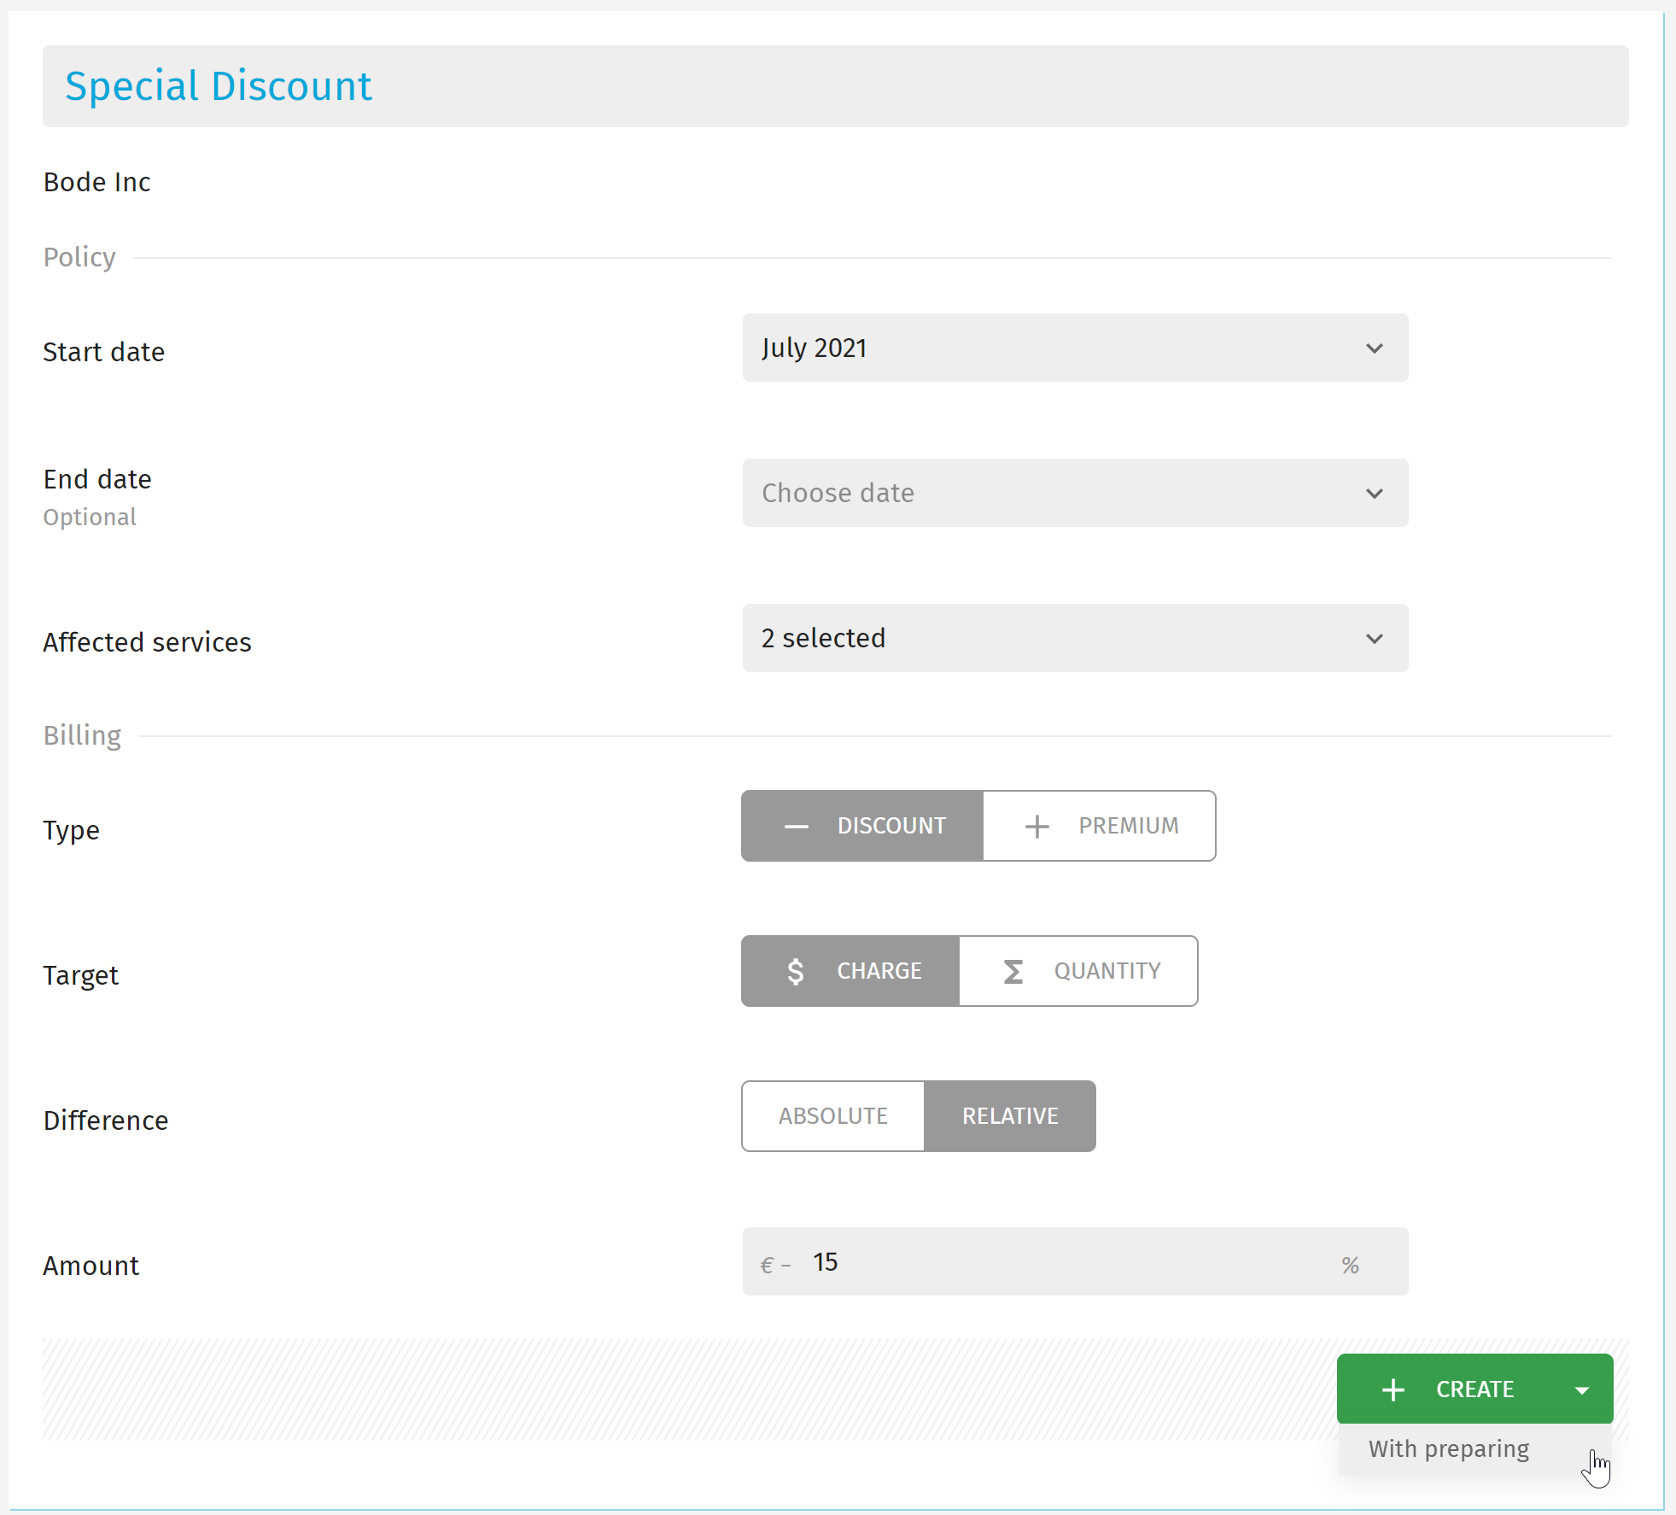
Task: Click the Type label
Action: pos(72,830)
